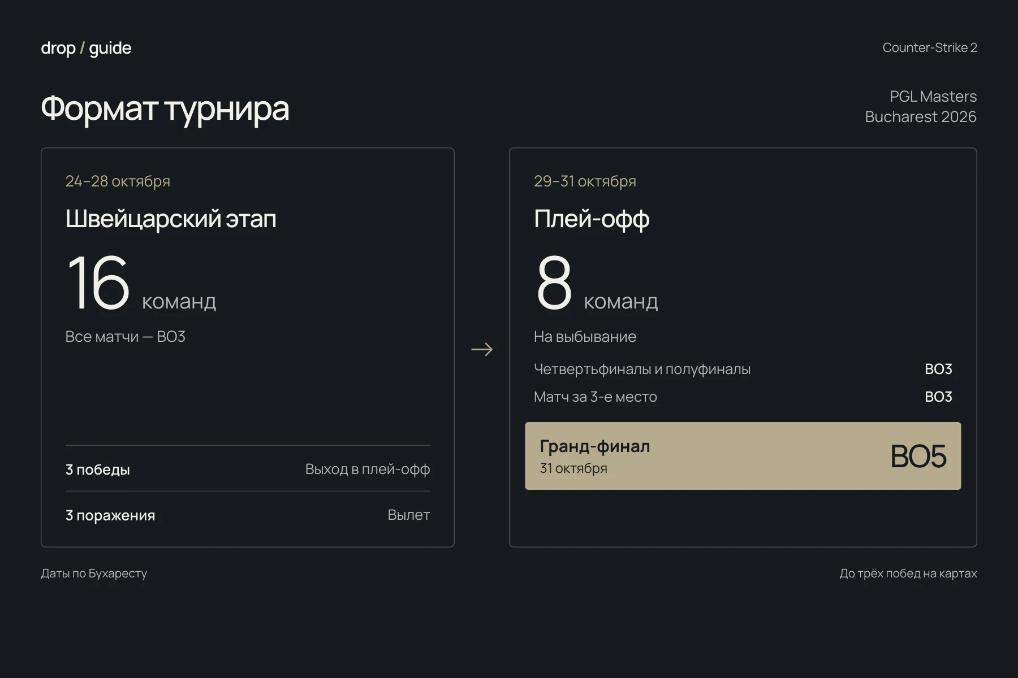Click the '3 поражения' row label
The image size is (1018, 678).
coord(110,515)
